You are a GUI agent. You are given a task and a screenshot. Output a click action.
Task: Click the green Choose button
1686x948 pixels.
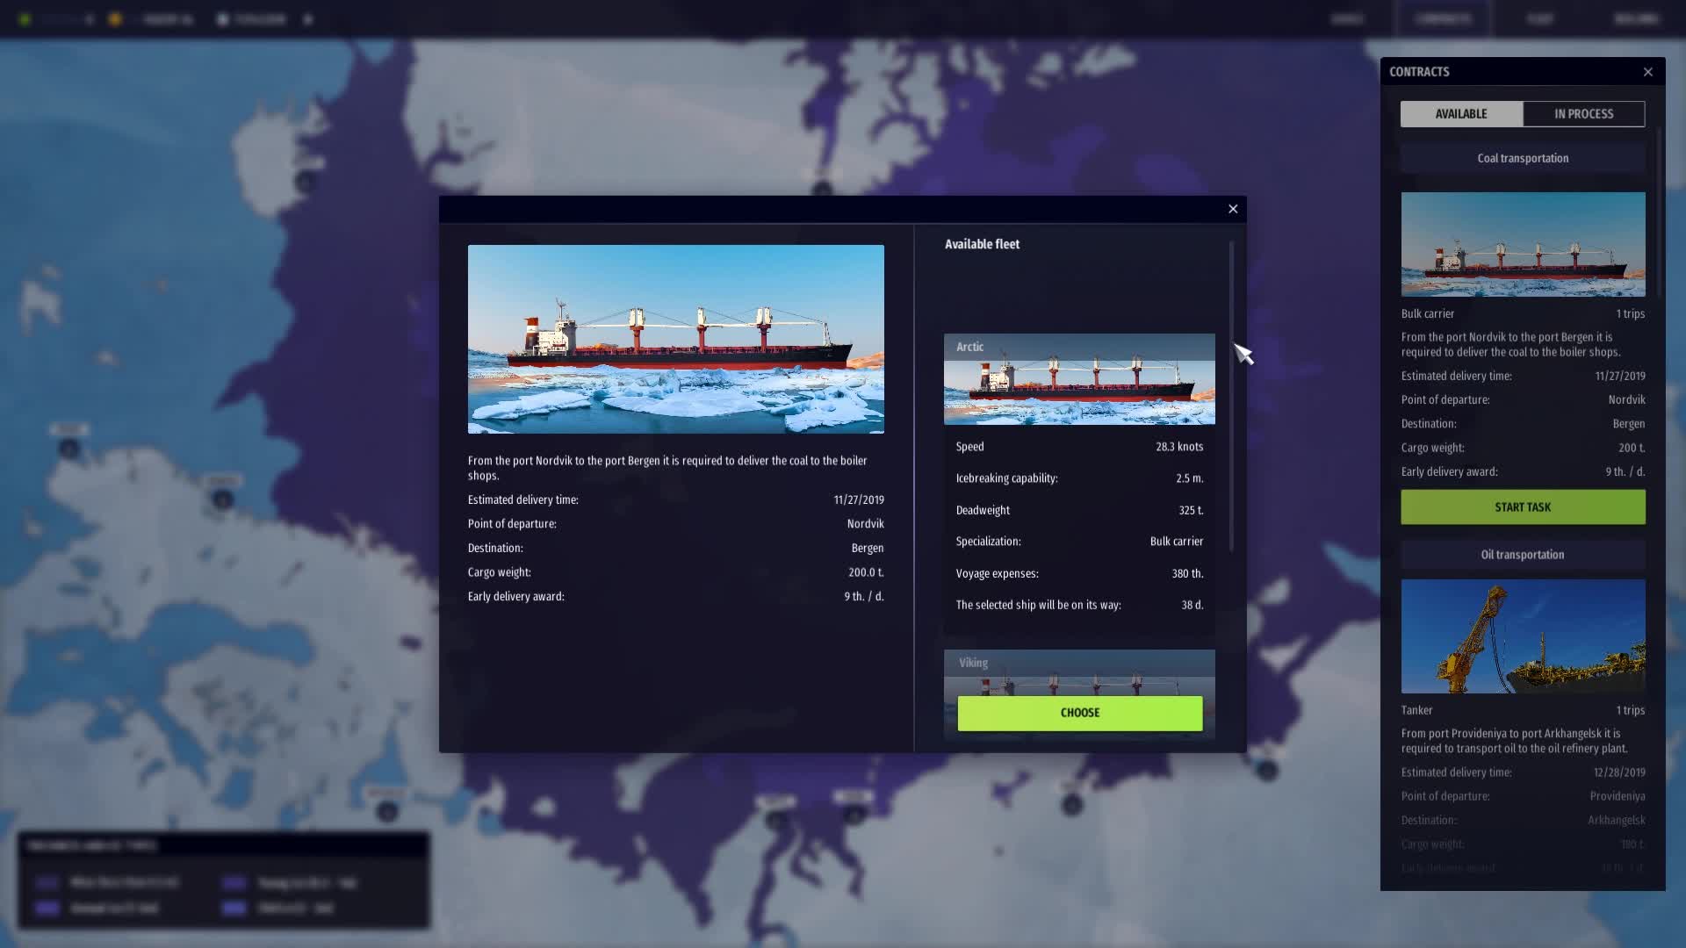[x=1079, y=713]
